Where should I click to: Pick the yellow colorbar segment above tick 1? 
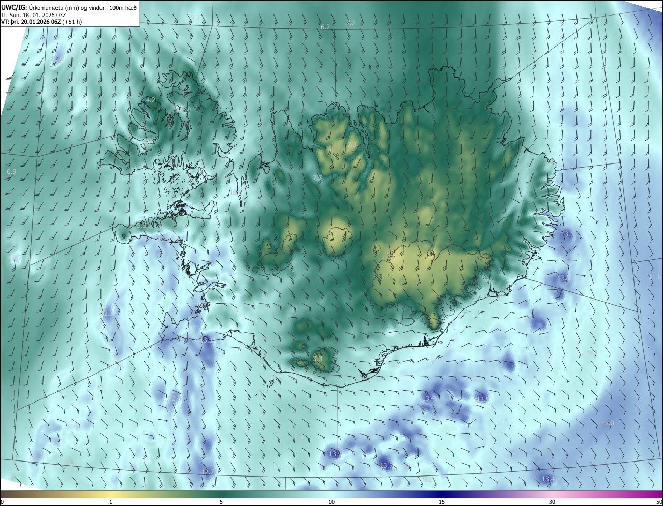click(x=111, y=495)
